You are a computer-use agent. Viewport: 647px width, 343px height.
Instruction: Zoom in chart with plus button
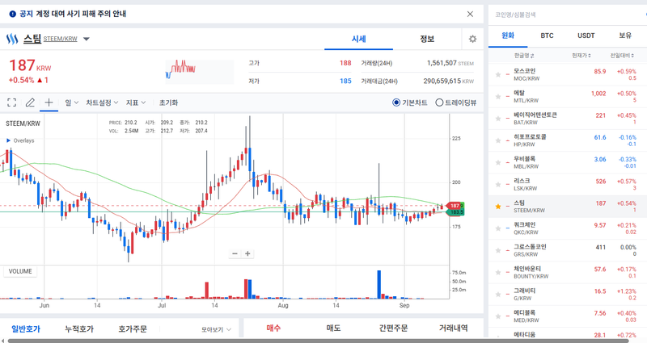tap(247, 253)
